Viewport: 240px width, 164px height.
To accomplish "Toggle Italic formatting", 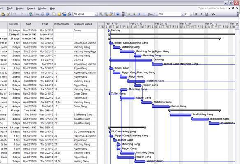I will coord(201,14).
